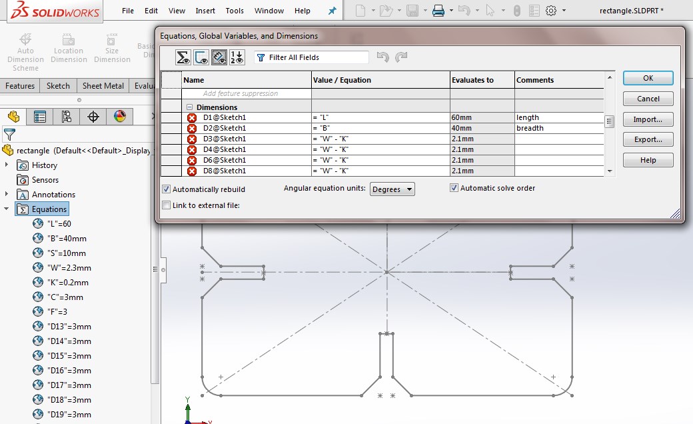693x424 pixels.
Task: Click the Select cursor tool icon
Action: 490,10
